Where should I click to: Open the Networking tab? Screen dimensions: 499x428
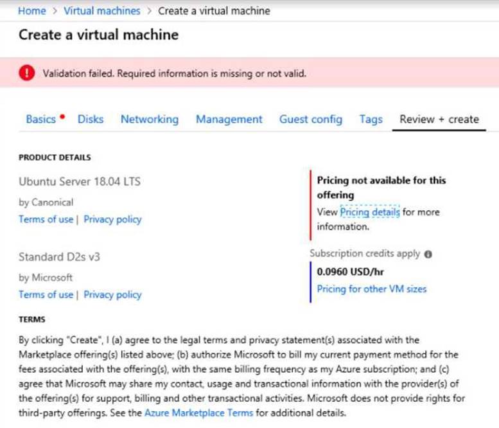pos(150,119)
